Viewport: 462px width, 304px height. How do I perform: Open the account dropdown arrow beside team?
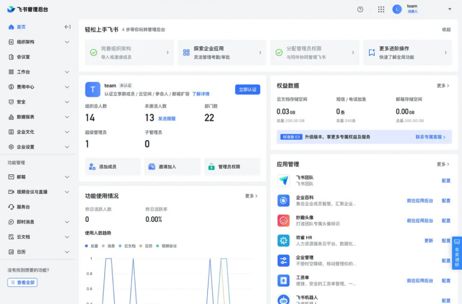(x=450, y=9)
